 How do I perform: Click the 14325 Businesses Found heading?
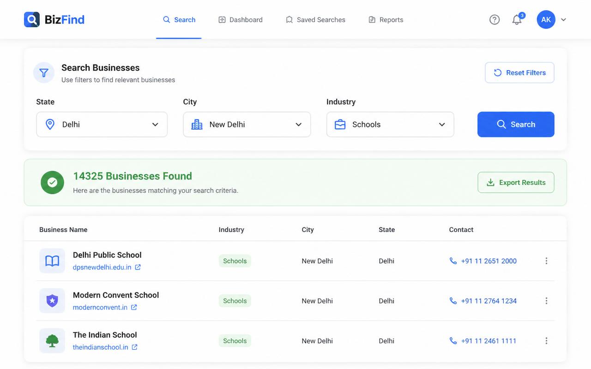coord(133,176)
